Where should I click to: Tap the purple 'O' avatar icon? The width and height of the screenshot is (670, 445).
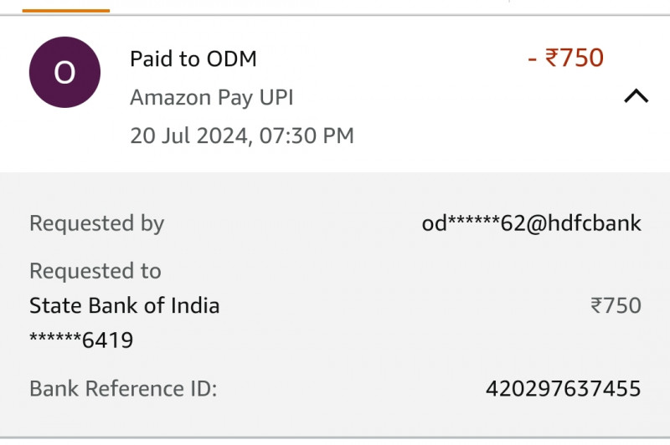(x=64, y=73)
